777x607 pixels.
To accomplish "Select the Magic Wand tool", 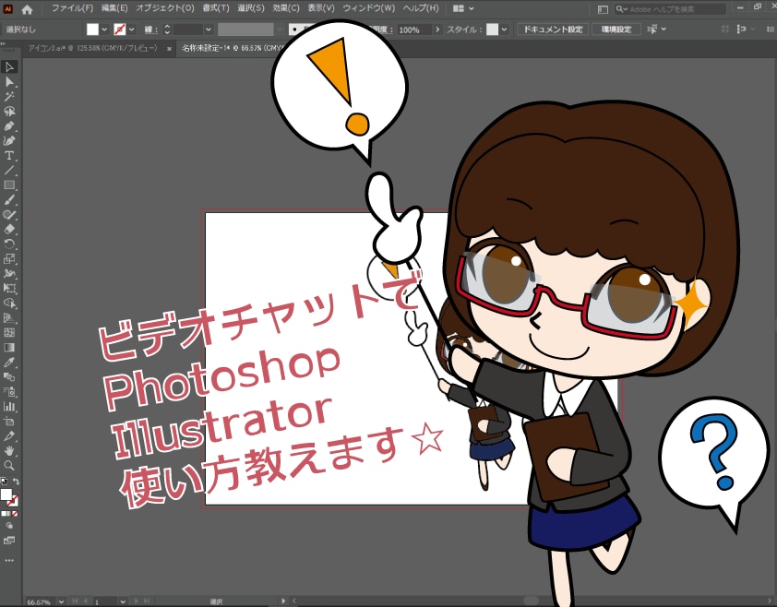I will tap(9, 97).
